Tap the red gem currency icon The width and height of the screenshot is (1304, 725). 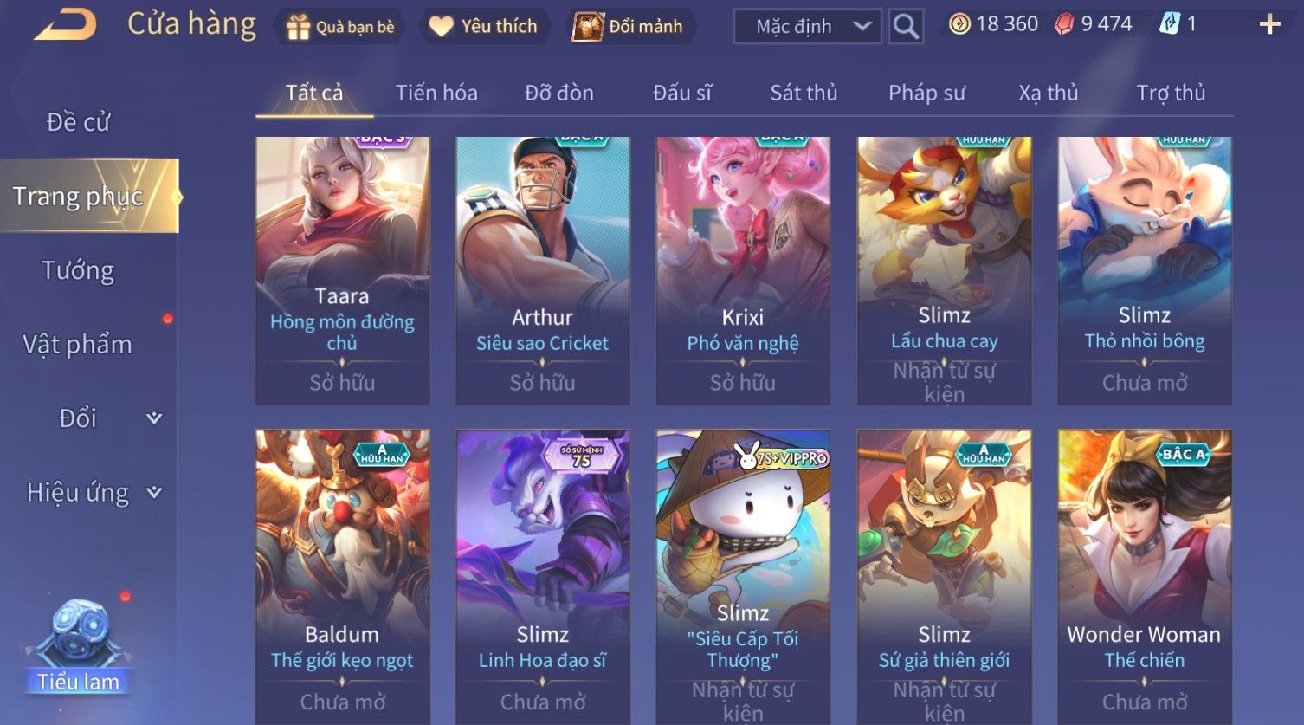coord(1064,24)
